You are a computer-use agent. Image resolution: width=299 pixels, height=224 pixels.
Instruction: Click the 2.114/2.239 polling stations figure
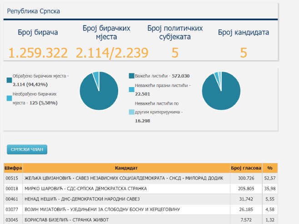(x=112, y=53)
